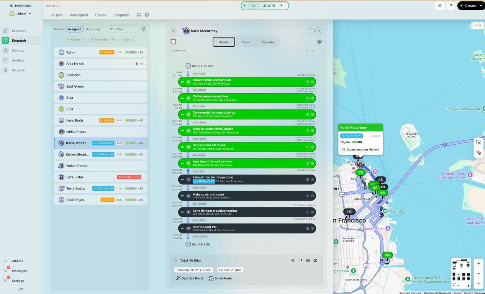
Task: Toggle the route visibility eye icon
Action: (293, 261)
